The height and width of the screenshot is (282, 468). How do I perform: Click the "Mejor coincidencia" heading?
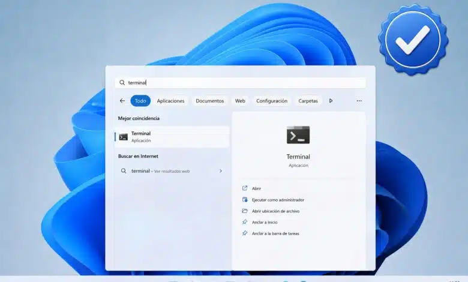click(139, 118)
